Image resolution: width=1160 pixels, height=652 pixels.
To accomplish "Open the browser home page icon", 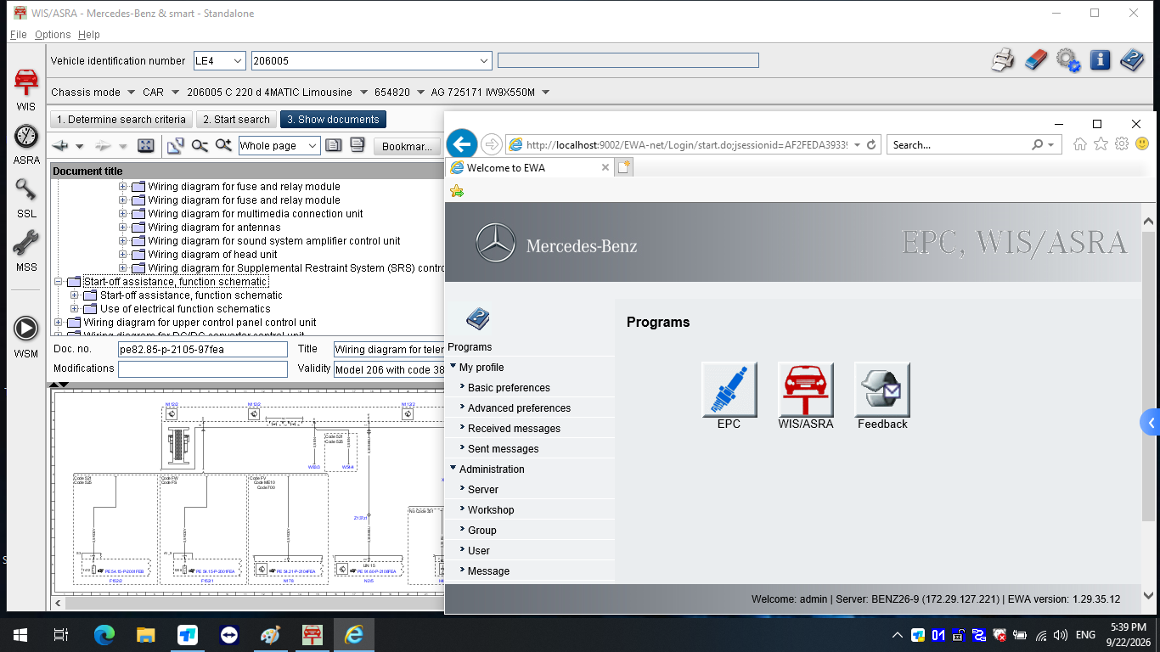I will 1080,144.
